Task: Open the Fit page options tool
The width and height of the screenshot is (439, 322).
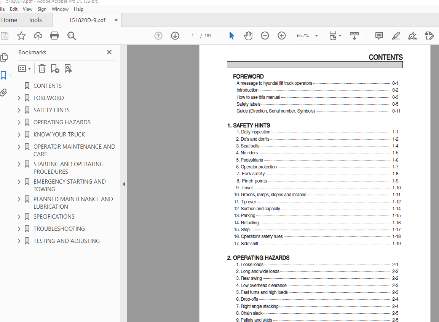Action: 335,36
